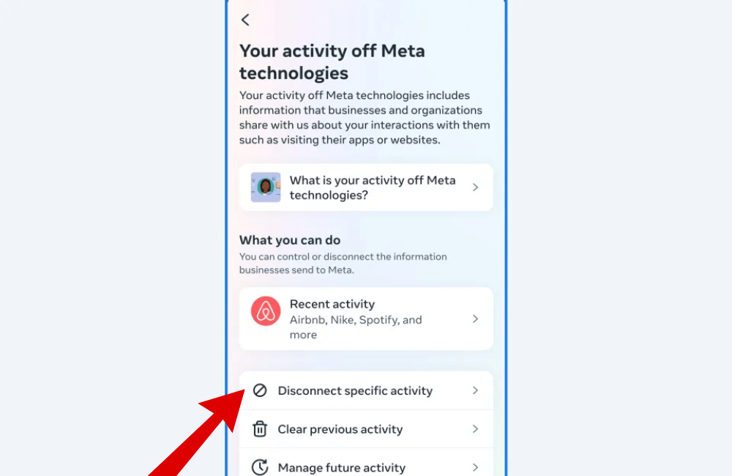The image size is (732, 476).
Task: Open the Recent activity details
Action: click(x=366, y=319)
